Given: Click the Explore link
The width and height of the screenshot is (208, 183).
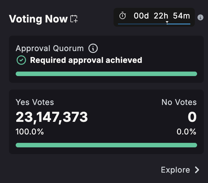Looking at the screenshot, I should click(x=175, y=170).
